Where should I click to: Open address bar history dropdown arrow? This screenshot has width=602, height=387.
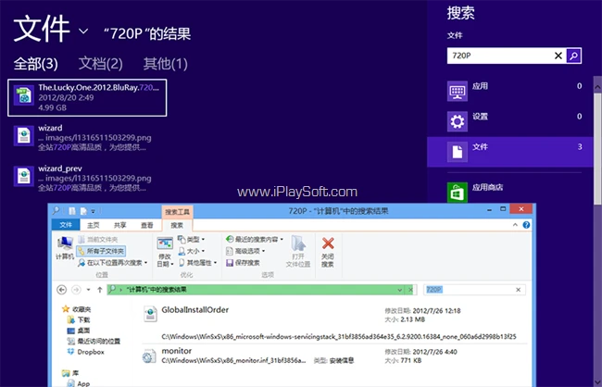coord(400,290)
